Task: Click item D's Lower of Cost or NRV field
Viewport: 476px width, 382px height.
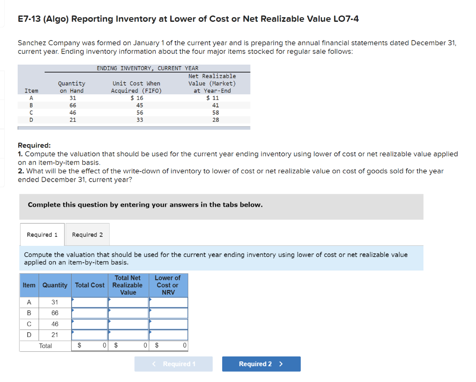Action: tap(168, 335)
